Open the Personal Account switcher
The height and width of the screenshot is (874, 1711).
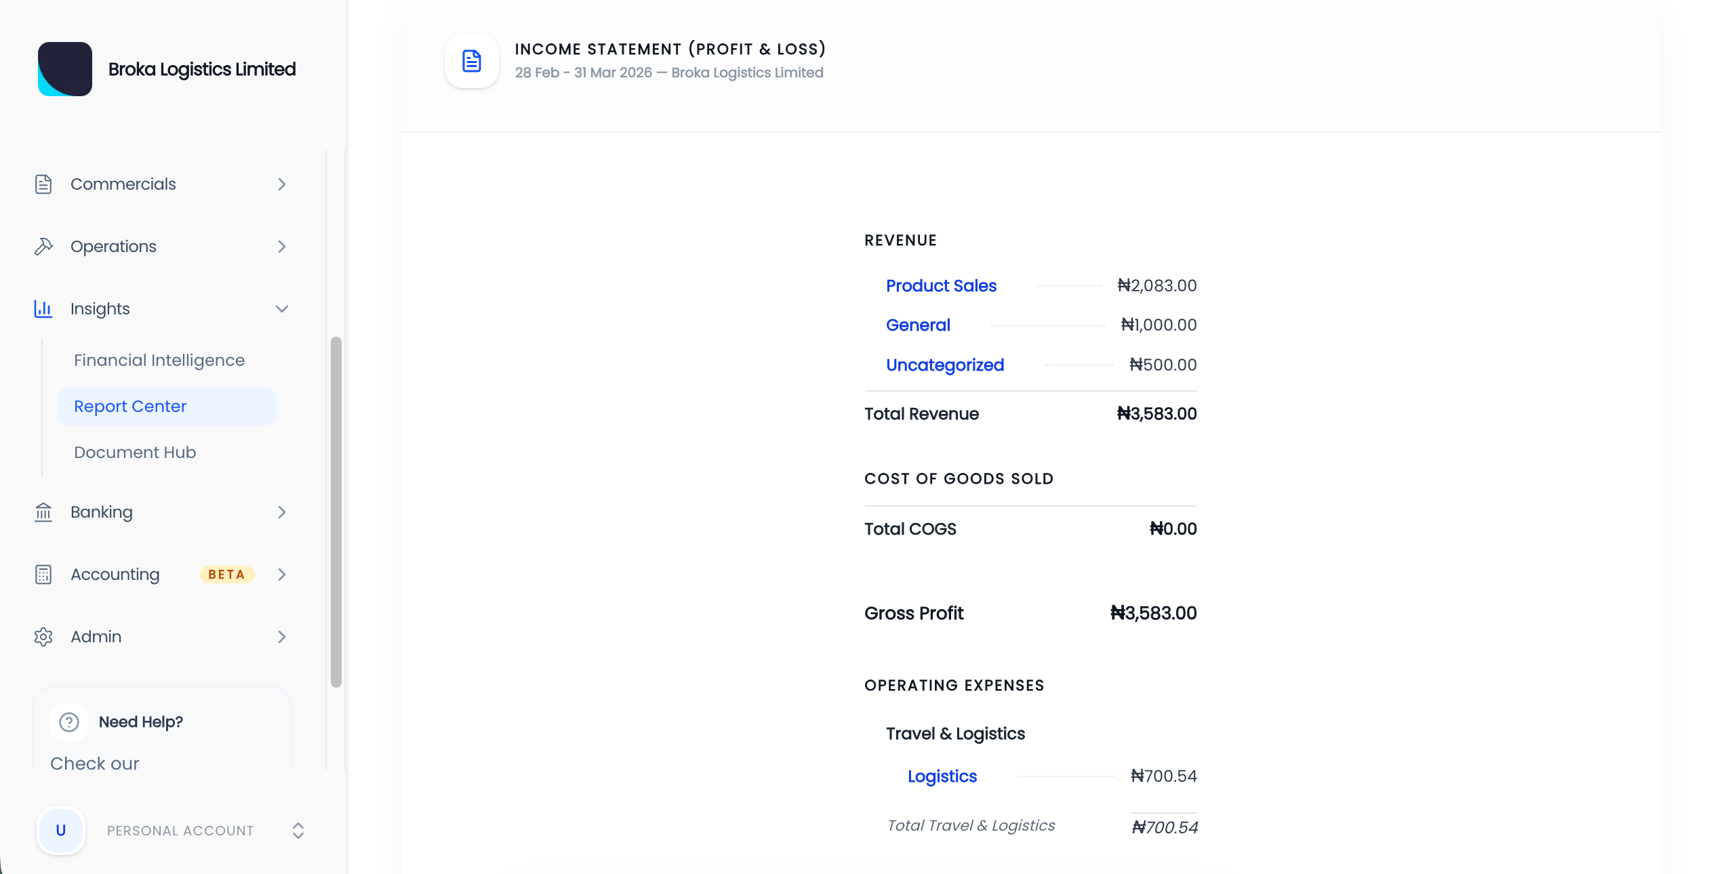298,831
